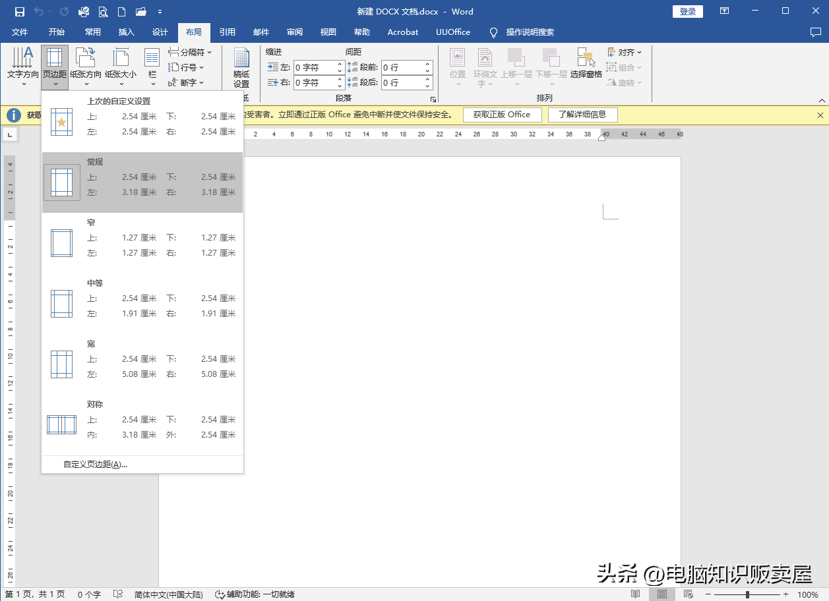Switch to the Home (开始) tab

pyautogui.click(x=57, y=32)
